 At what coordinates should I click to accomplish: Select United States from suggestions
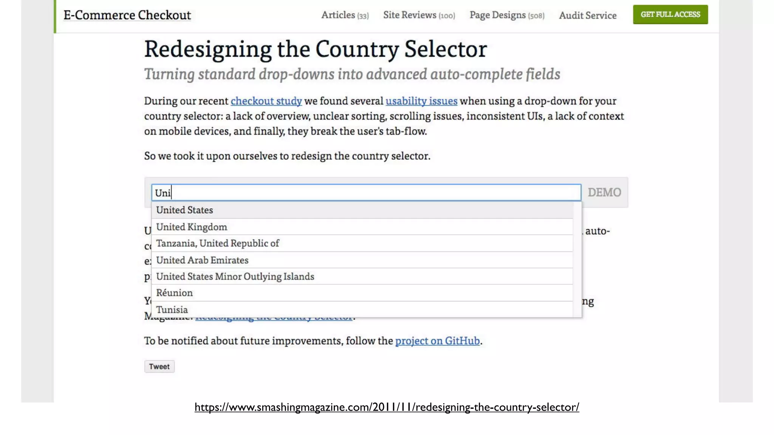184,210
